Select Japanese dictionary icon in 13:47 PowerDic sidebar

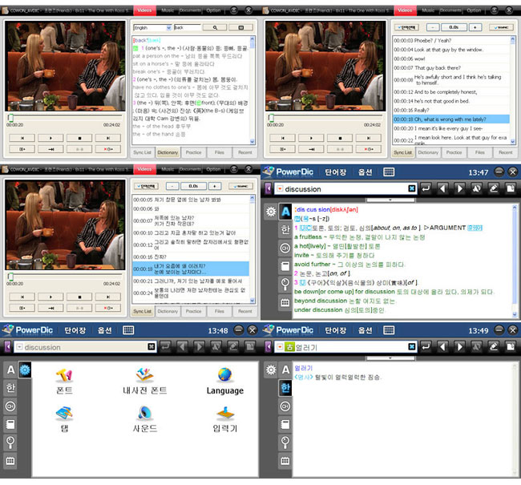point(285,248)
